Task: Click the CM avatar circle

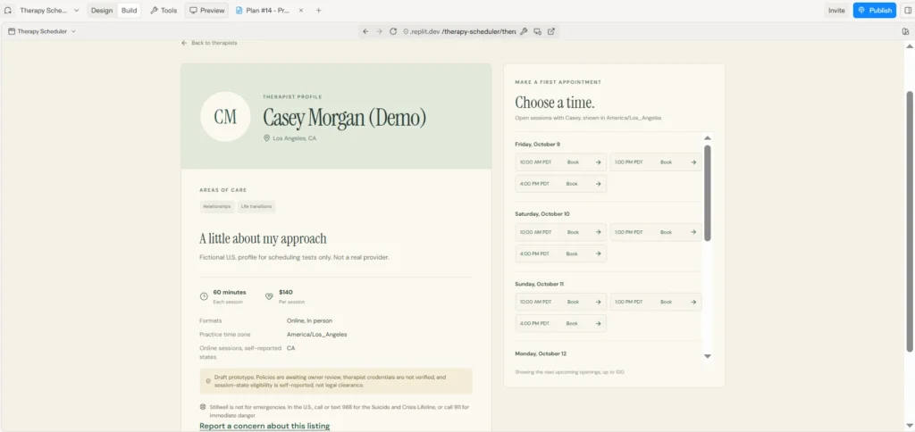Action: click(x=225, y=117)
